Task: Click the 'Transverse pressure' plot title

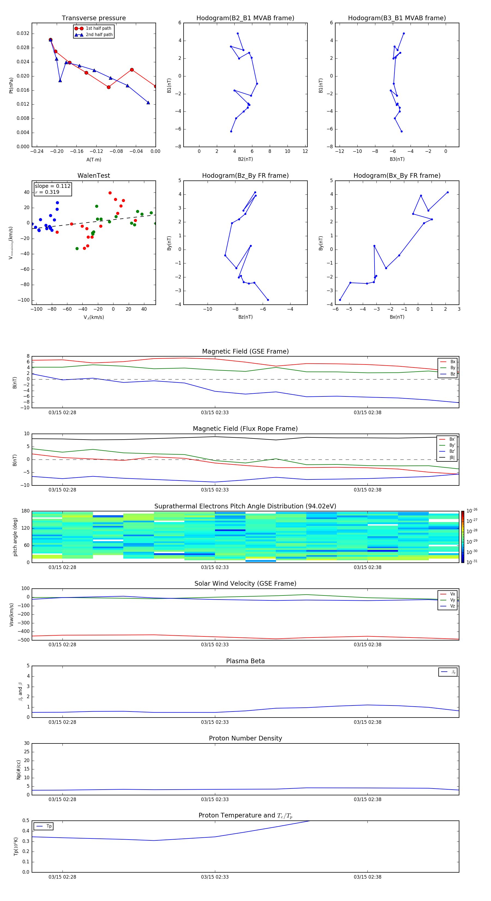Action: pos(94,18)
